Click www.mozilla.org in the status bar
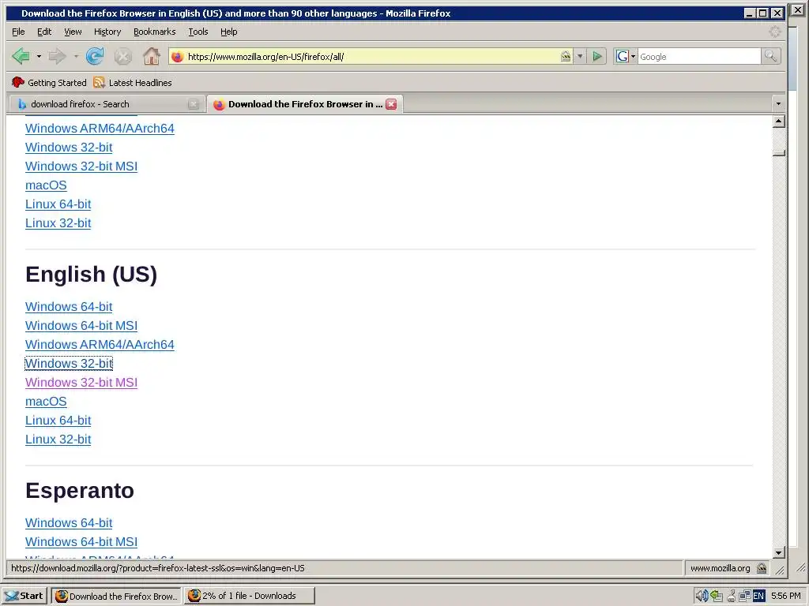The height and width of the screenshot is (606, 809). coord(721,568)
